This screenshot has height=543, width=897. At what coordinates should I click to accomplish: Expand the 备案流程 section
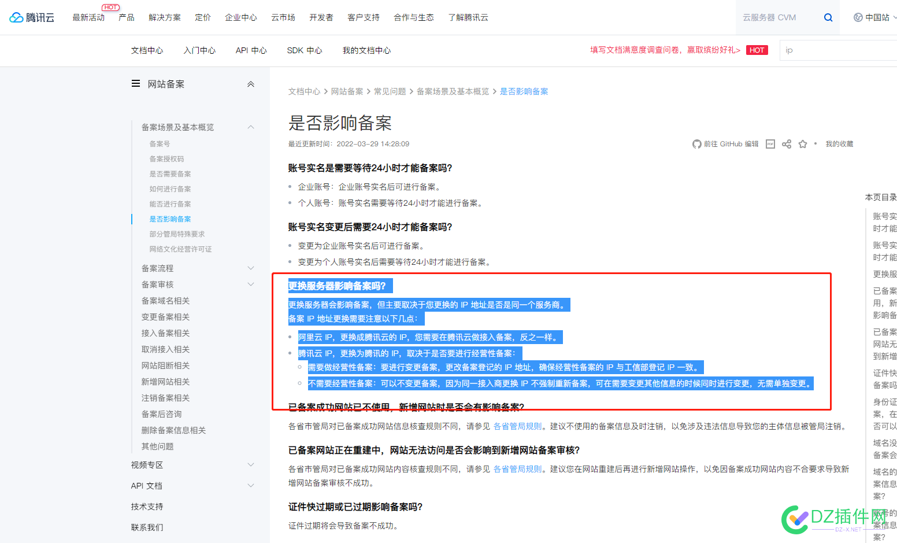click(251, 268)
